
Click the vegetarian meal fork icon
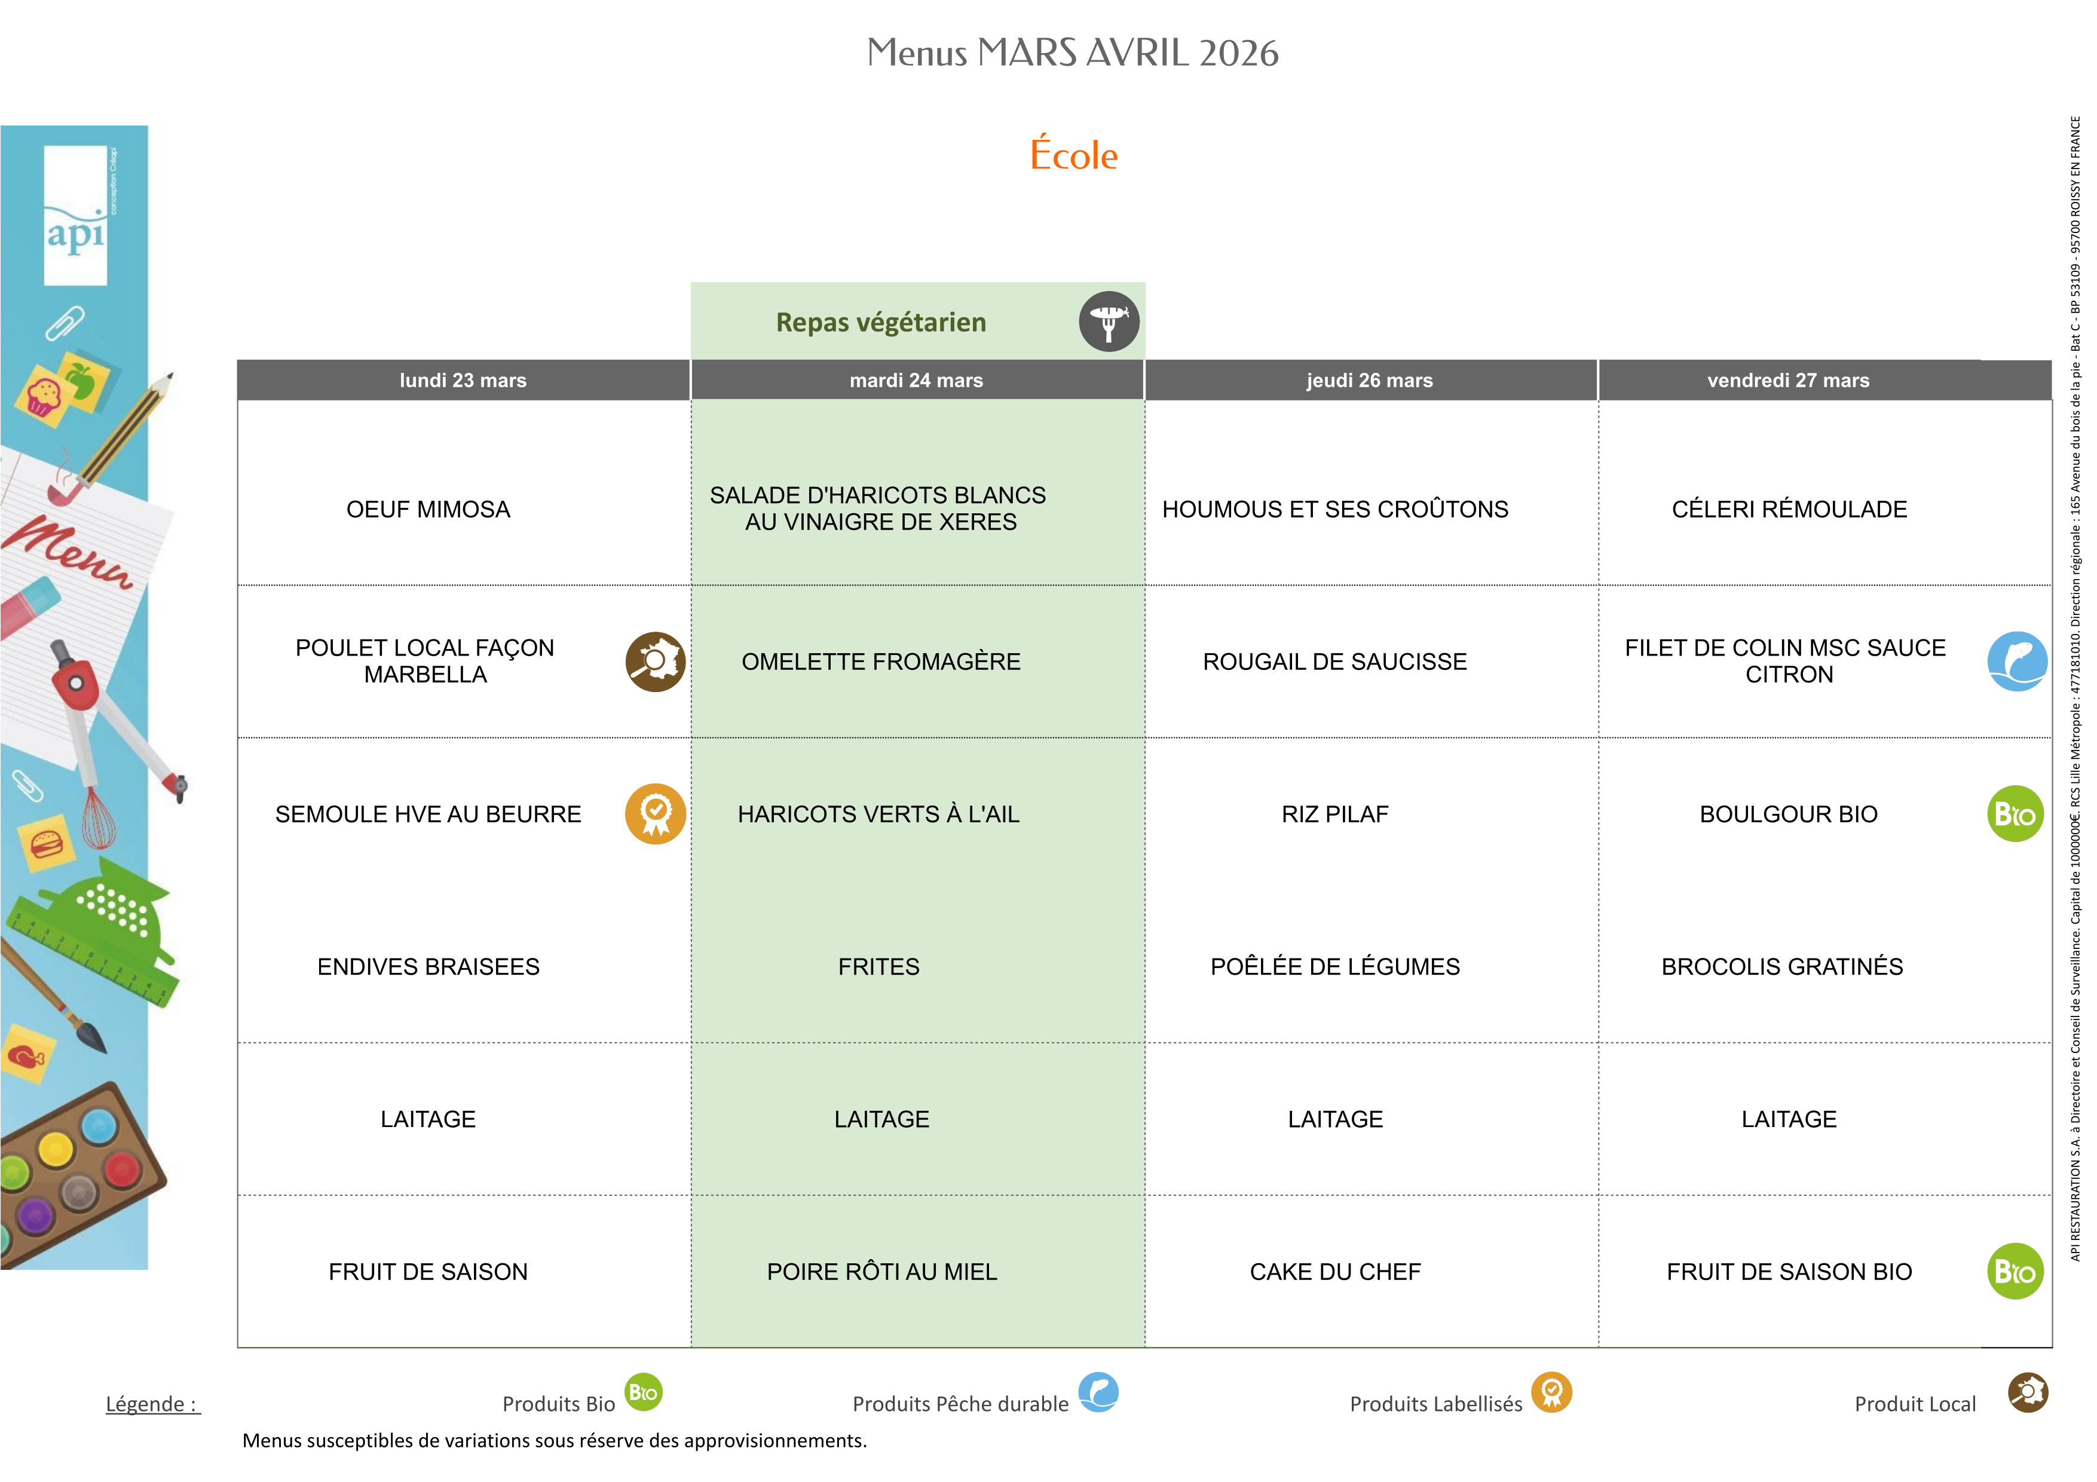point(1108,321)
